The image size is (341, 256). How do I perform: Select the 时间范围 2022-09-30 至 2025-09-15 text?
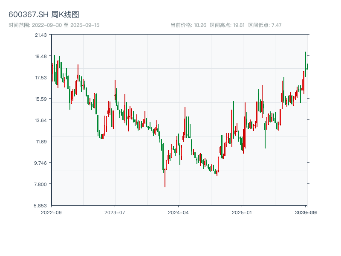[x=54, y=25]
